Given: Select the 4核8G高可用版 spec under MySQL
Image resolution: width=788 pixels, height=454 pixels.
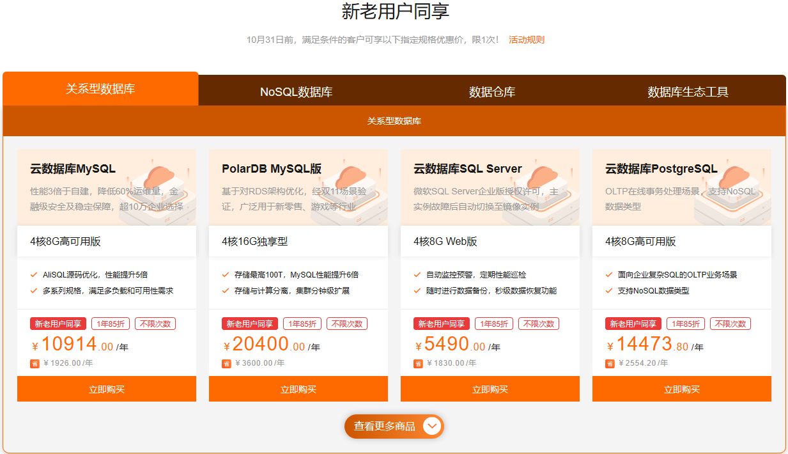Looking at the screenshot, I should (x=107, y=241).
